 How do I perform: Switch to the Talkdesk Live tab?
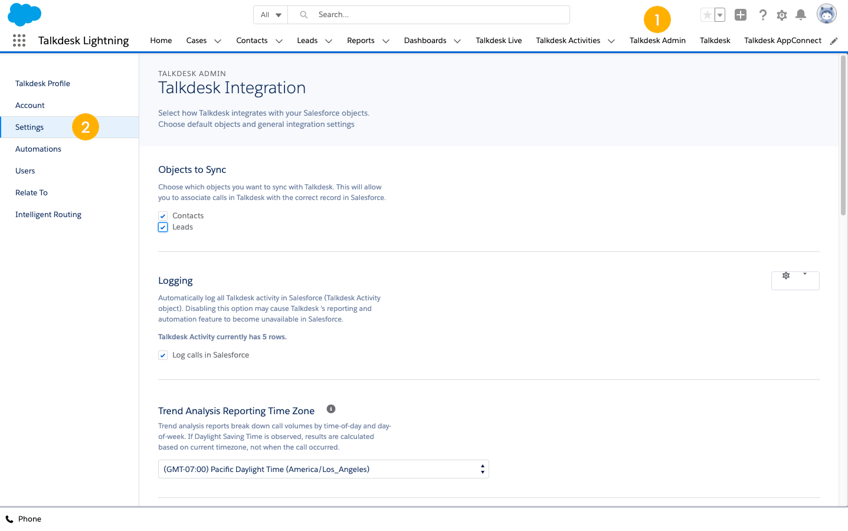coord(499,40)
